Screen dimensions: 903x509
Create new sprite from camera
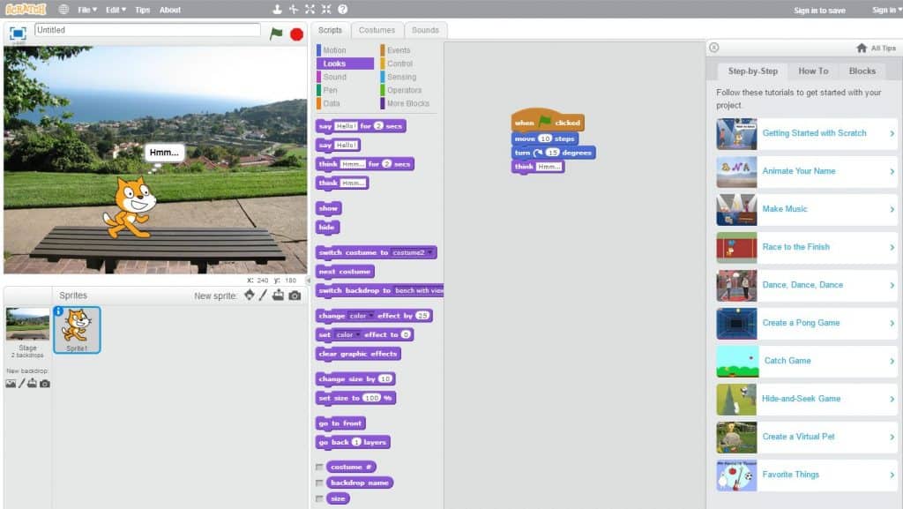click(295, 296)
